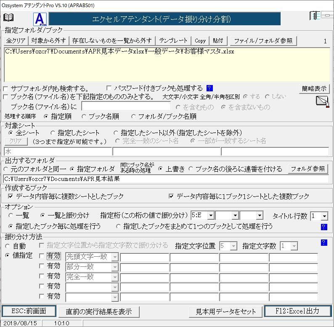Click the sheet クリア button
The image size is (334, 327).
pos(16,141)
